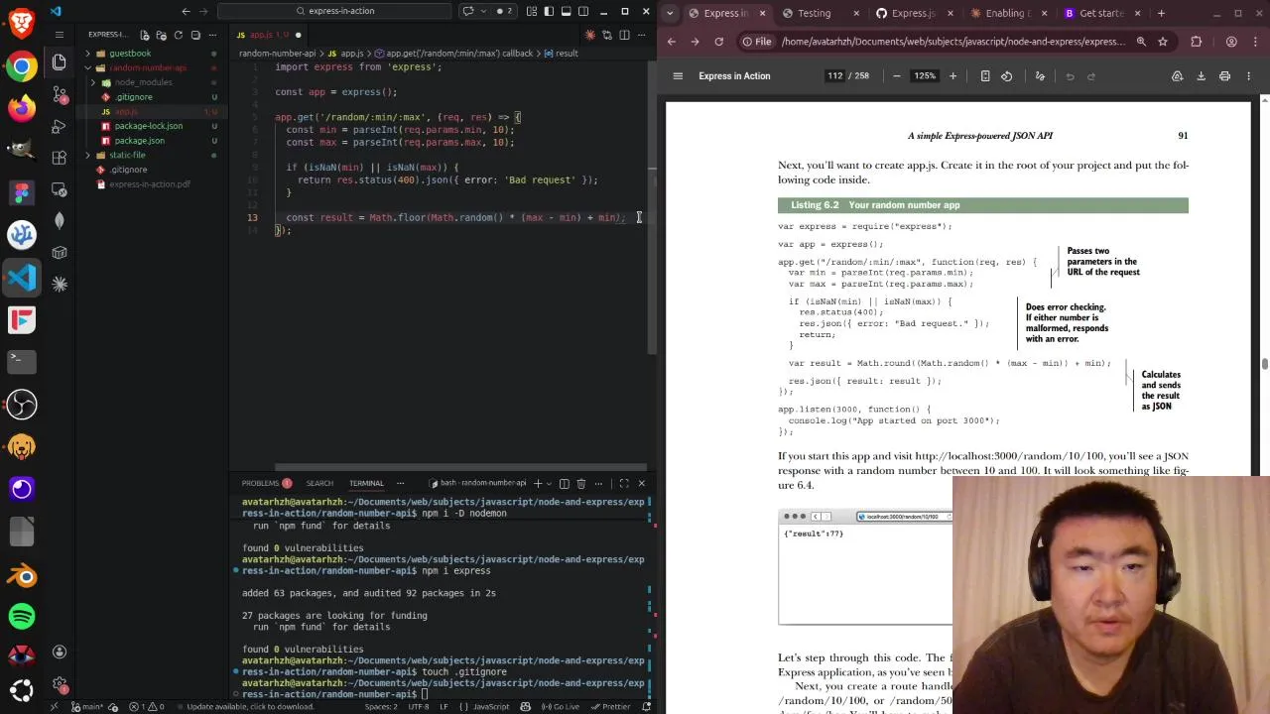Screen dimensions: 1270x714
Task: Open new terminal launch profile dropdown arrow
Action: (549, 483)
